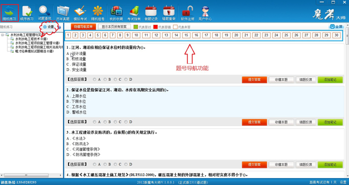Viewport: 349px width, 185px height.
Task: Collapse the 水利水电工程管理与实务 tree root
Action: click(2, 35)
